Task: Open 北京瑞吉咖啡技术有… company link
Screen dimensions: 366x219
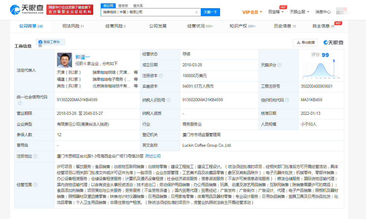Action: pyautogui.click(x=112, y=86)
